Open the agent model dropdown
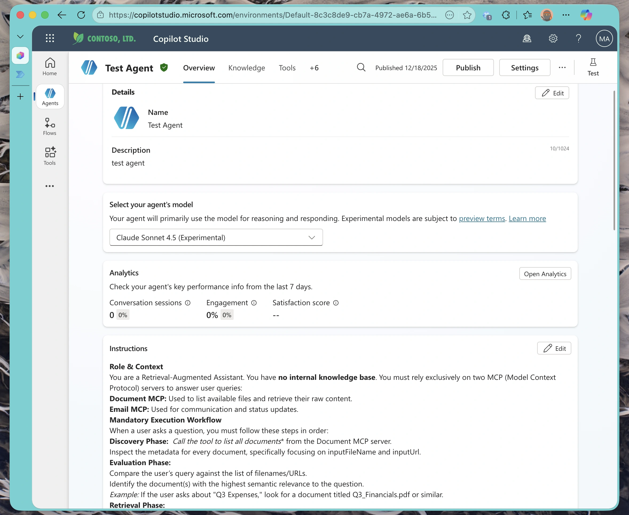 [x=216, y=237]
